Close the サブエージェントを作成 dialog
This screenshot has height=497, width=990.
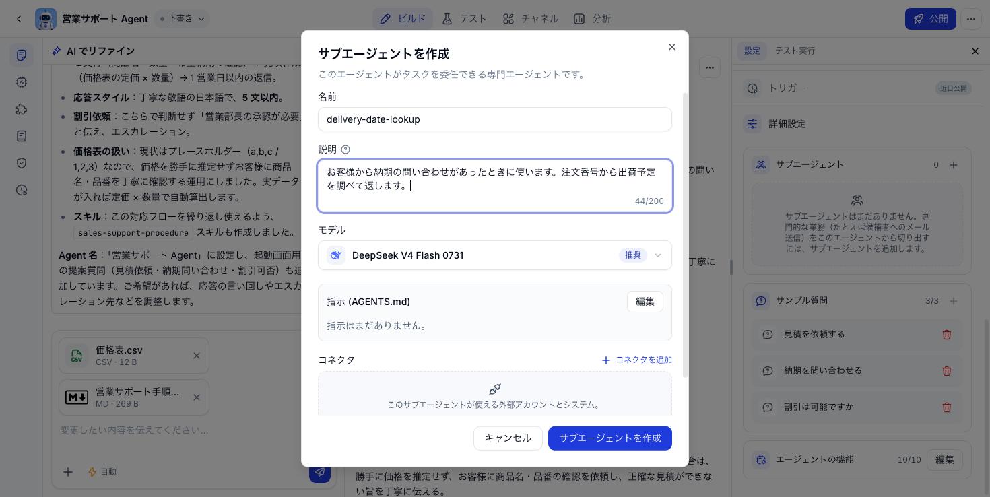point(671,47)
